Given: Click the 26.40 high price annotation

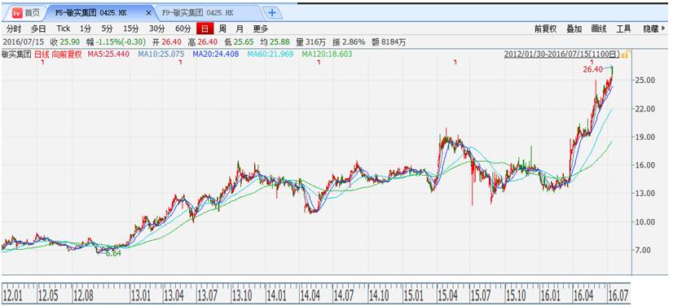Looking at the screenshot, I should coord(593,69).
